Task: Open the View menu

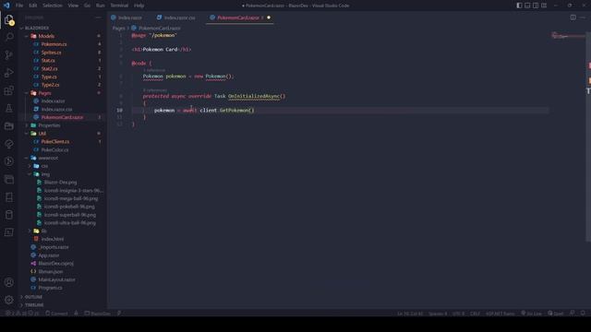Action: [73, 6]
